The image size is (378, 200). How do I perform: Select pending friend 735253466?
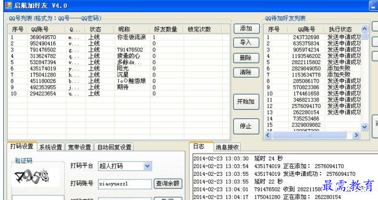(x=312, y=119)
